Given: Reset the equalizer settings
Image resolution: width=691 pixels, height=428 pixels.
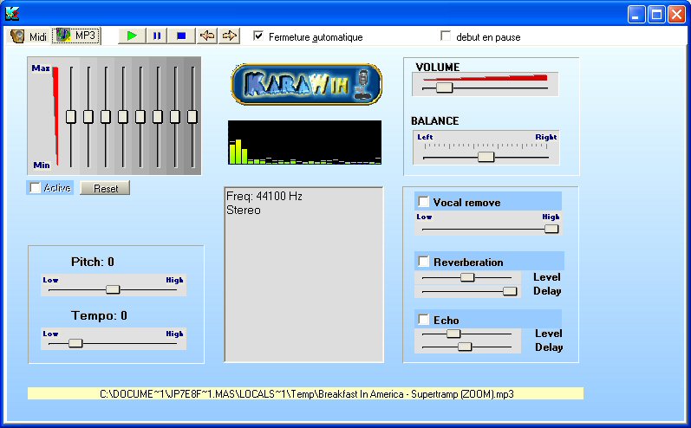Looking at the screenshot, I should tap(105, 188).
